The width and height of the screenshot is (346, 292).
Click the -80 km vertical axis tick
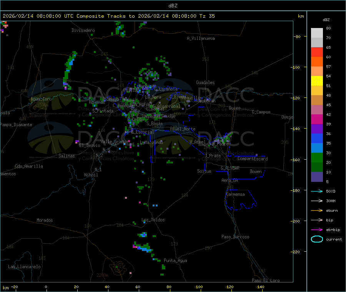297,36
